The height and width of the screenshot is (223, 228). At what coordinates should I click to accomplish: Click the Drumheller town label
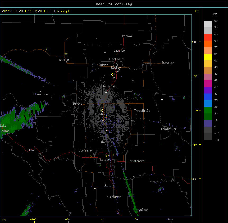(x=169, y=129)
